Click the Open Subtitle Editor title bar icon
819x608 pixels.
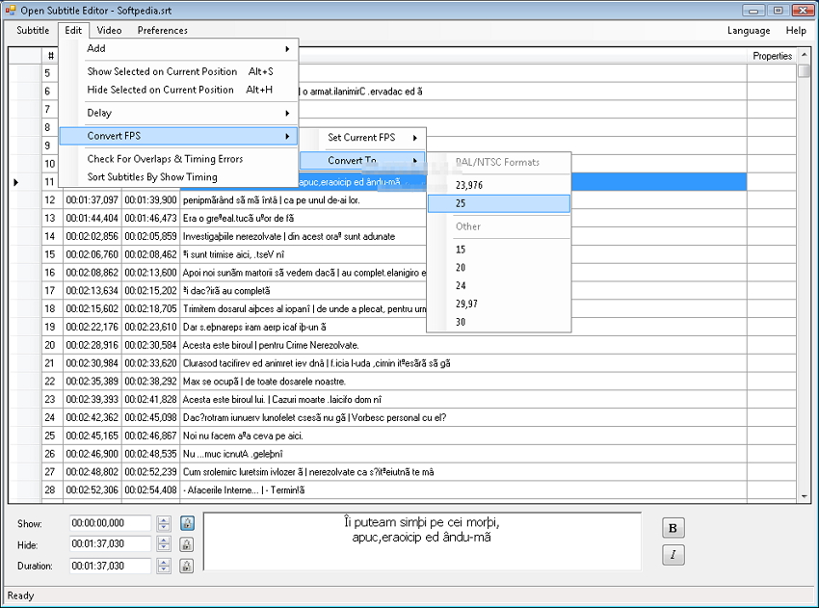(x=11, y=10)
